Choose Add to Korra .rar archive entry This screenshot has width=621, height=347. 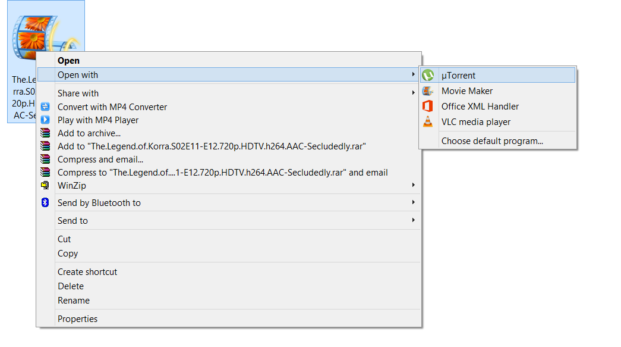229,146
